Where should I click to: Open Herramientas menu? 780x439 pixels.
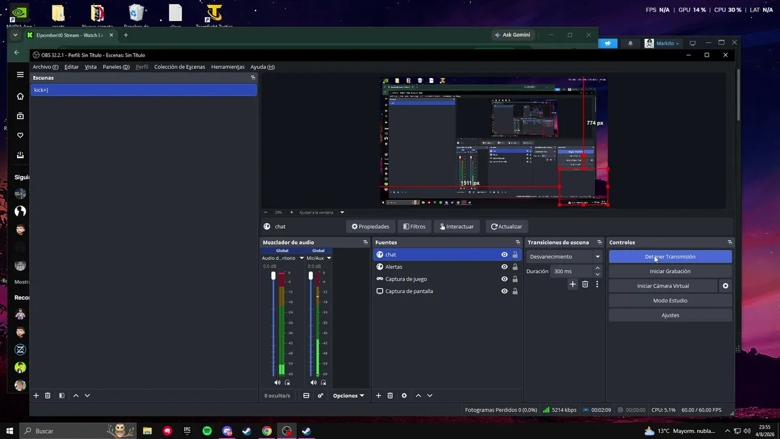pos(228,67)
